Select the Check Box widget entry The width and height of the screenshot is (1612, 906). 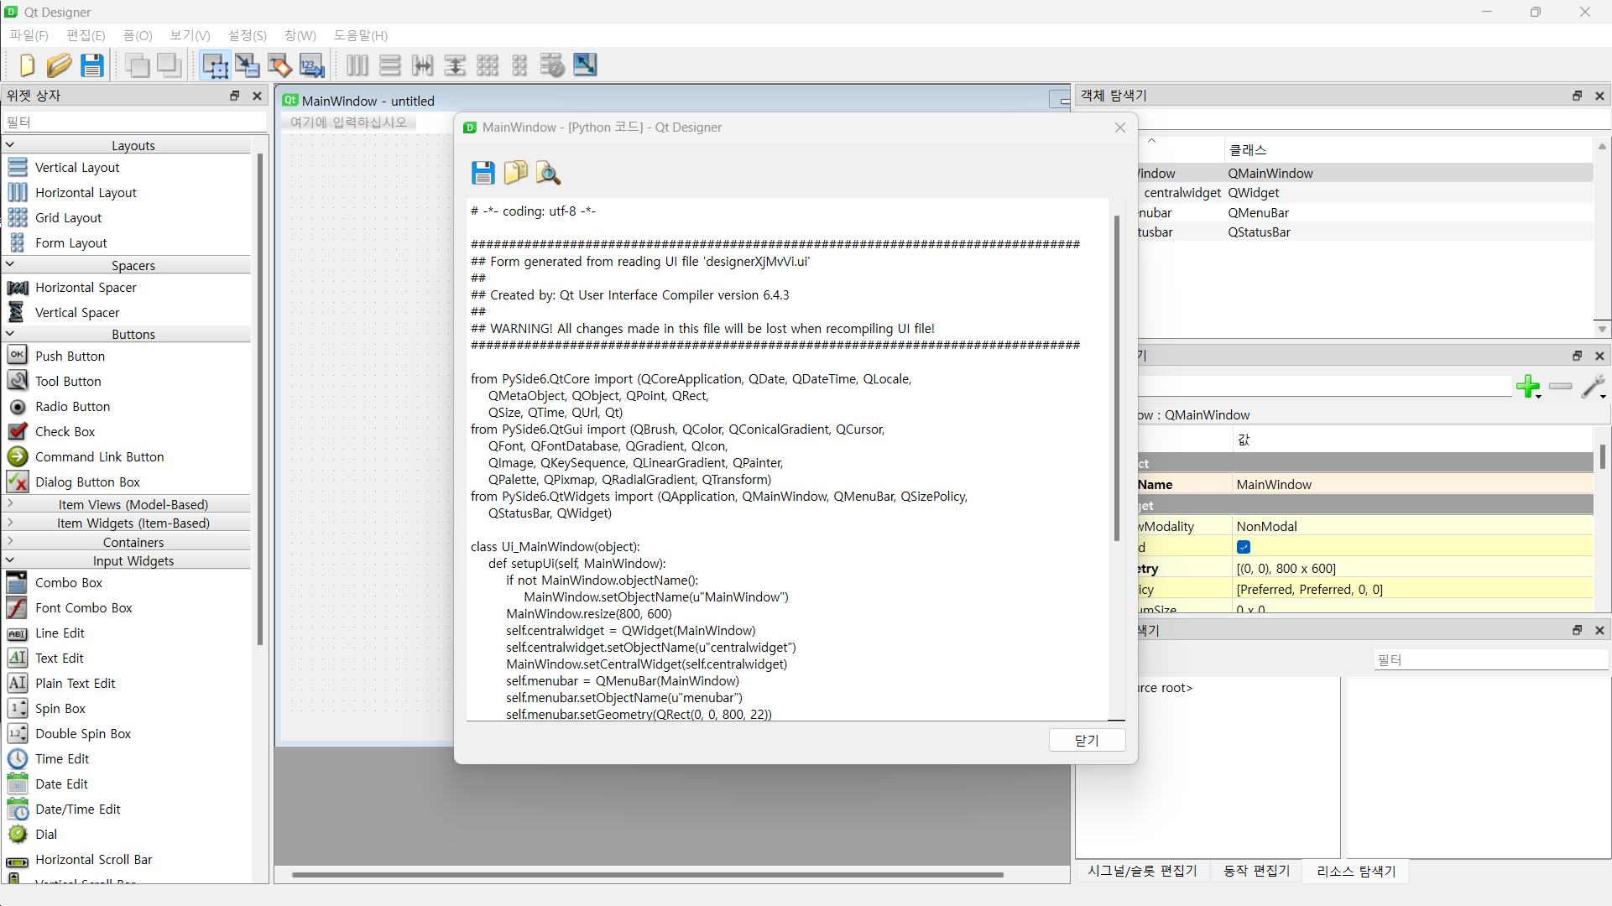coord(65,431)
